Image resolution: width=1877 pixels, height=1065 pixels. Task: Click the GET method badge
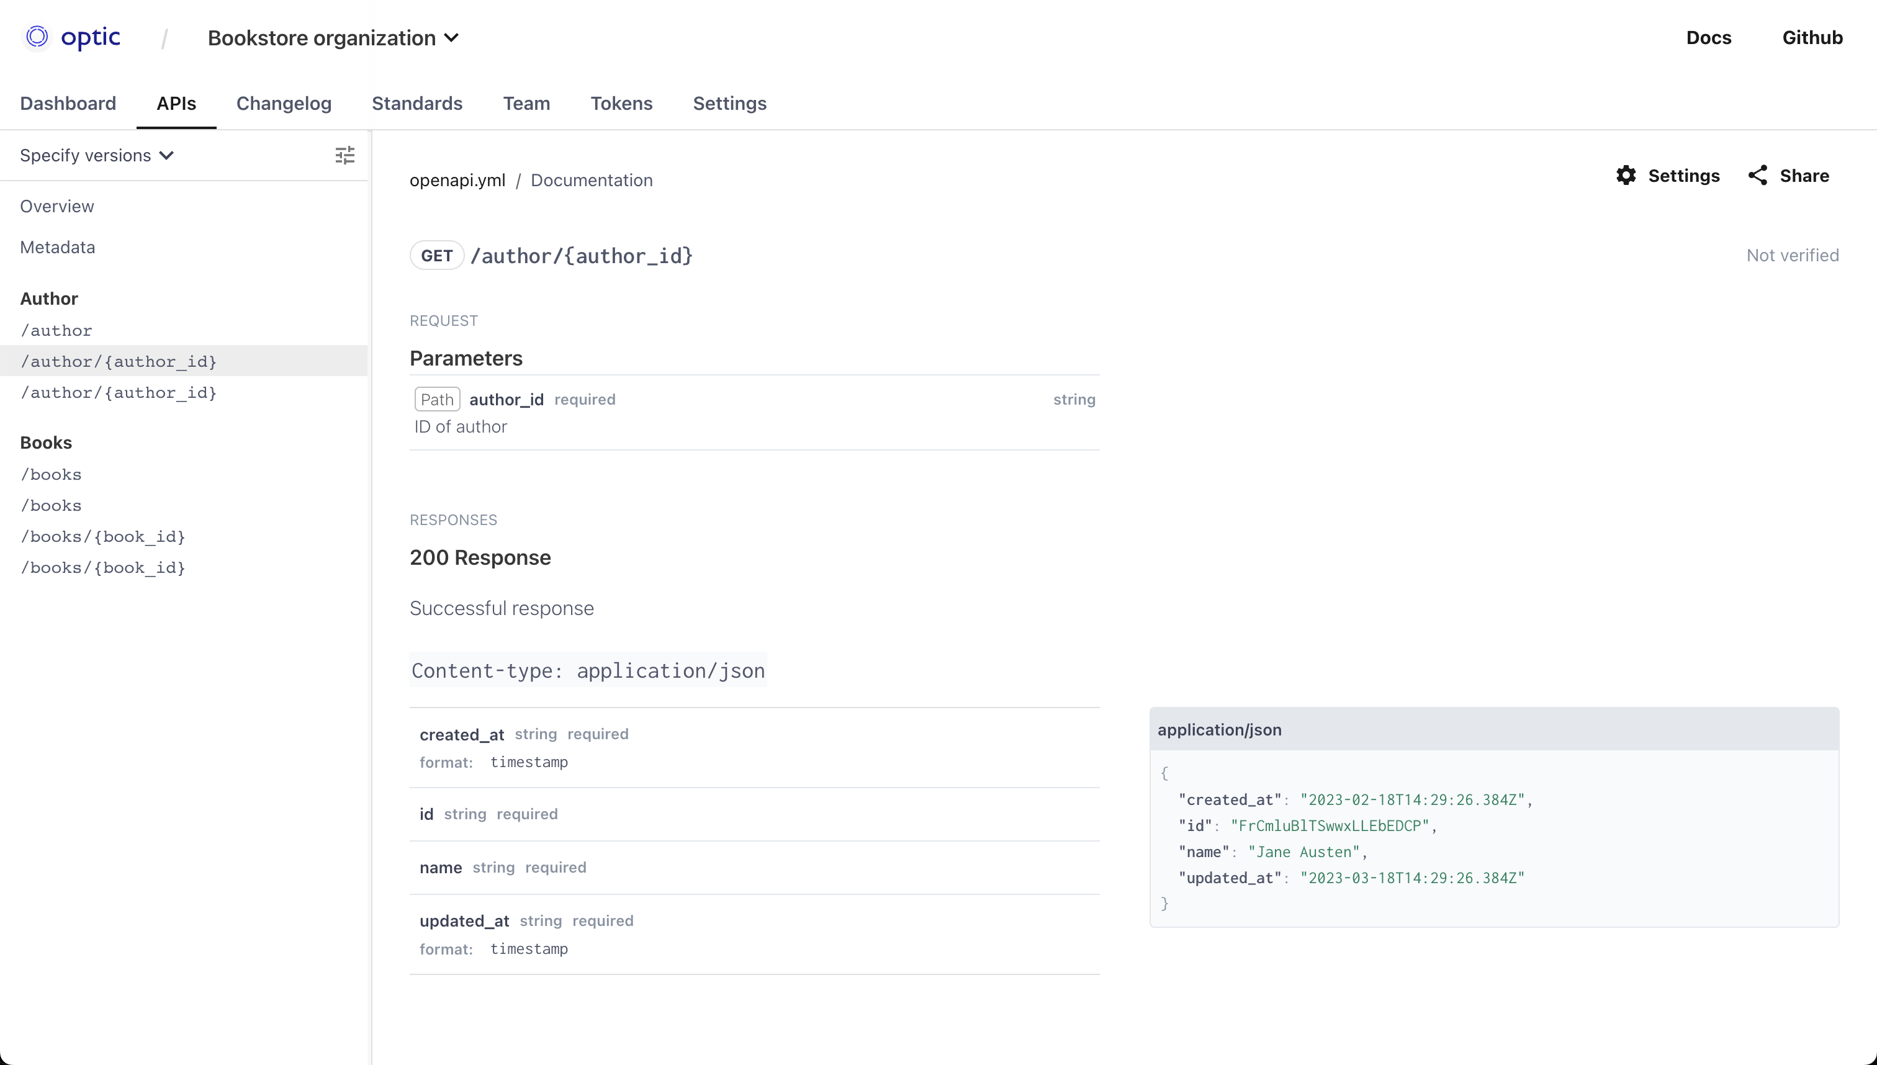pyautogui.click(x=437, y=255)
